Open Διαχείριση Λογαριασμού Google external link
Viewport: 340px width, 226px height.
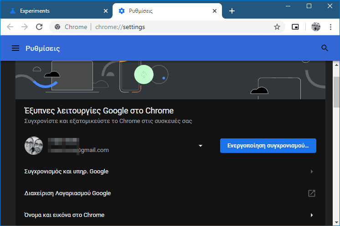170,193
